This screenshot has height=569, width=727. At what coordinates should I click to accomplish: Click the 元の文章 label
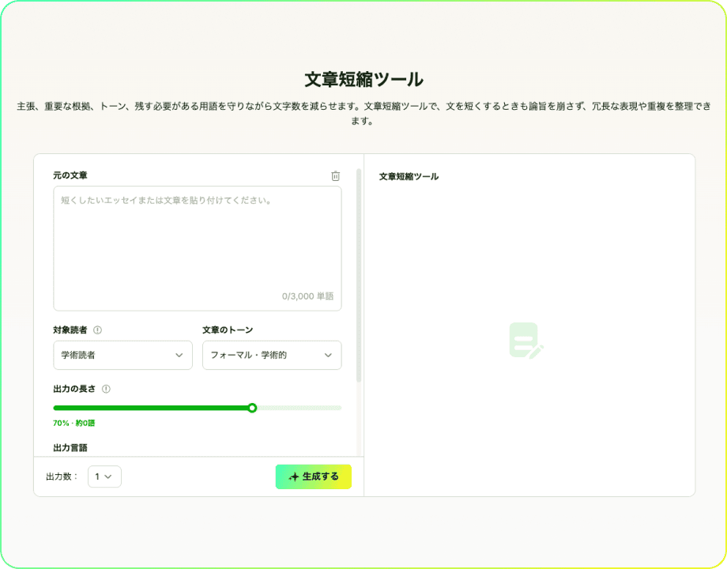pyautogui.click(x=70, y=175)
